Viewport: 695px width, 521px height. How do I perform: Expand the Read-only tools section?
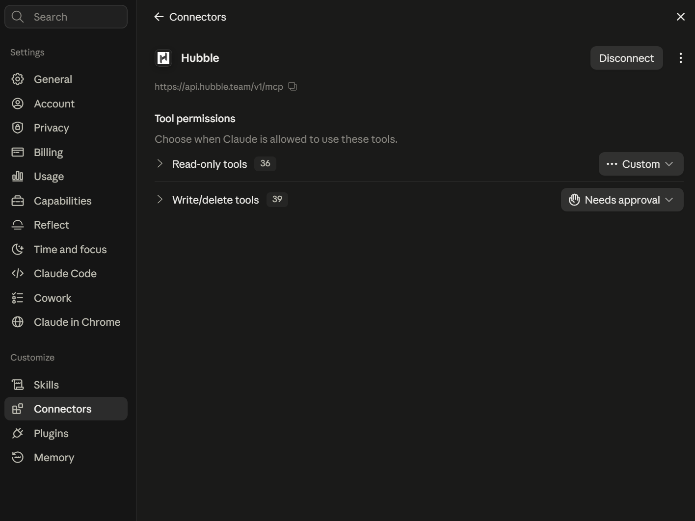pos(160,164)
